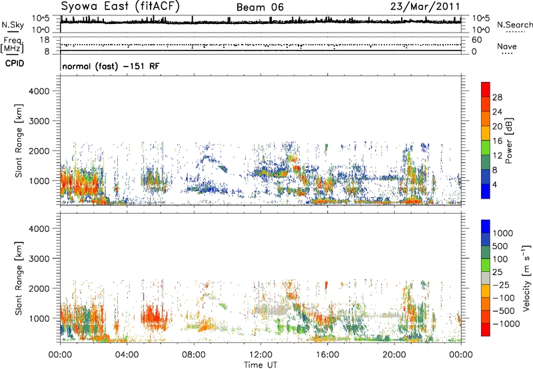Click the '20:00' time axis label
Screen dimensions: 533x369
coord(394,355)
